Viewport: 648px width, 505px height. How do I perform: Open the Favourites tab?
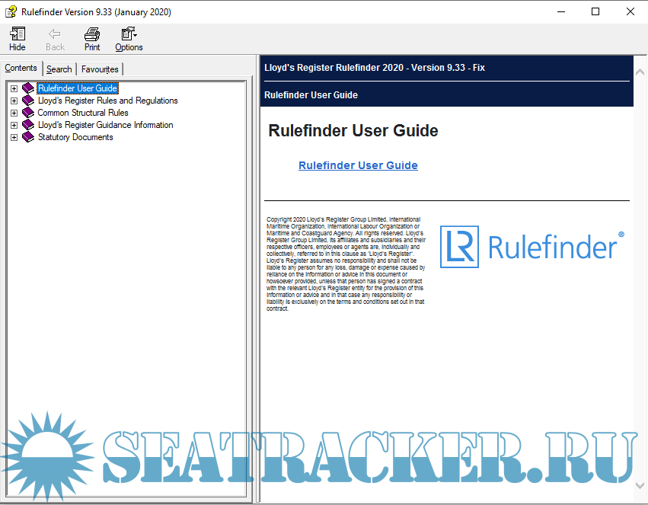[99, 68]
